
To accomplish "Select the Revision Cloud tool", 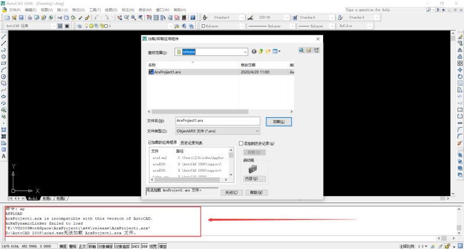I will 3,83.
